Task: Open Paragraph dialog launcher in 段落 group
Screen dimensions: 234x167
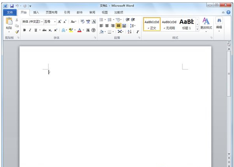Action: pyautogui.click(x=139, y=38)
